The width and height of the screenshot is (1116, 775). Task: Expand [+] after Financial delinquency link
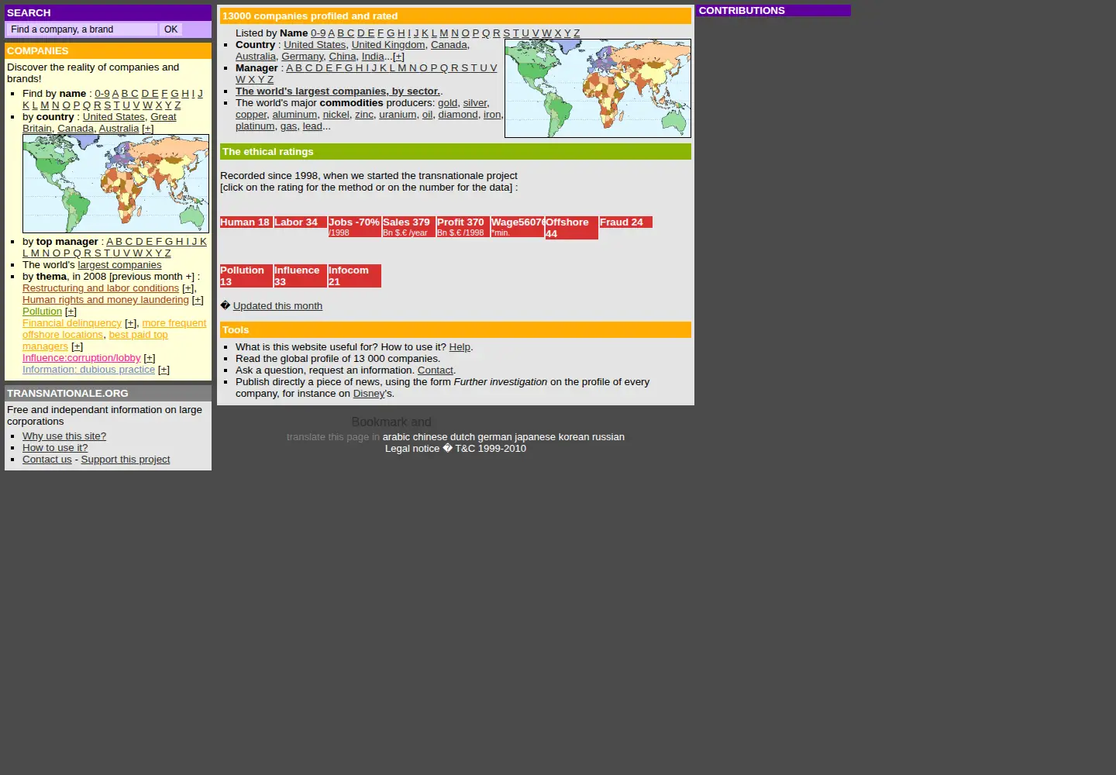click(x=130, y=323)
